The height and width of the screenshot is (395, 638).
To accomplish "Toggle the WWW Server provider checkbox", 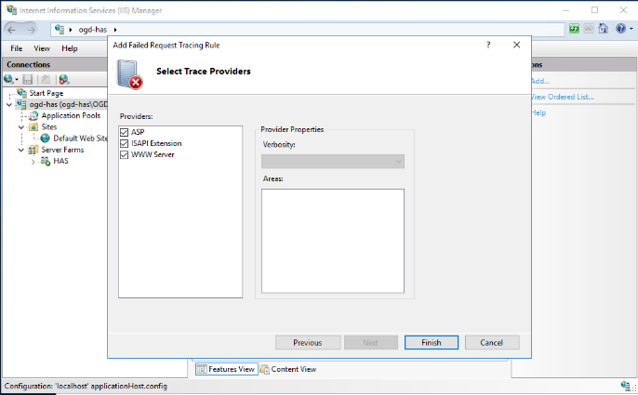I will 124,155.
